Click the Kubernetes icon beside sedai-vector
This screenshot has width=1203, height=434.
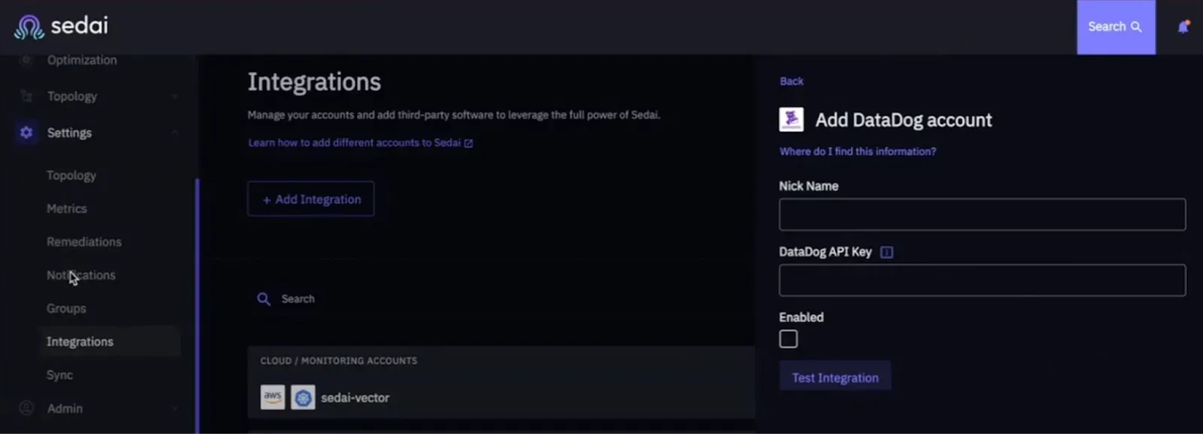click(303, 397)
